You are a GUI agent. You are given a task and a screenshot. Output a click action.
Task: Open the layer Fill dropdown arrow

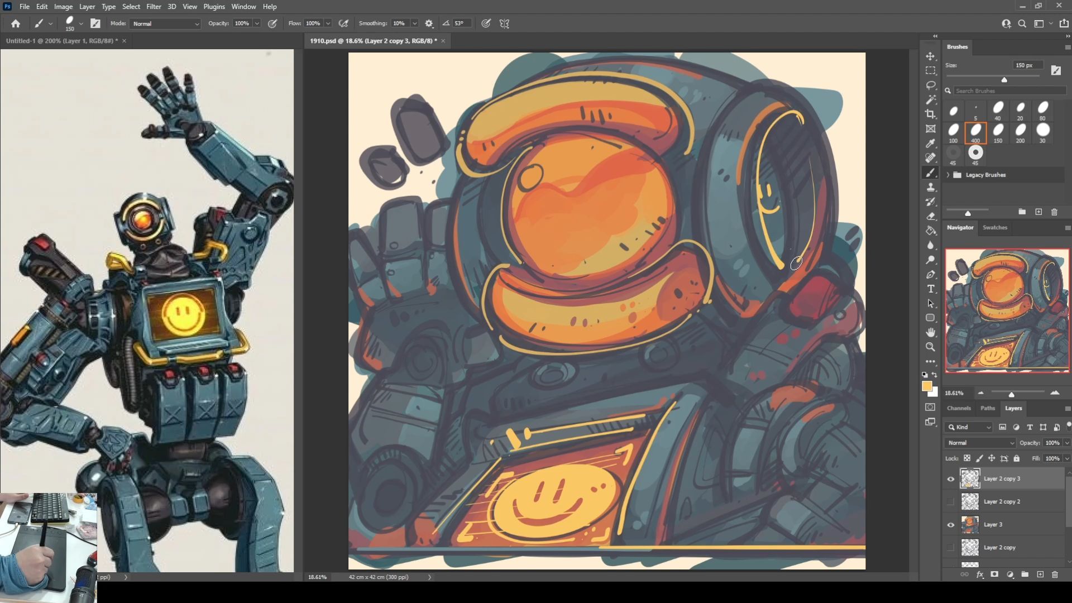coord(1067,458)
